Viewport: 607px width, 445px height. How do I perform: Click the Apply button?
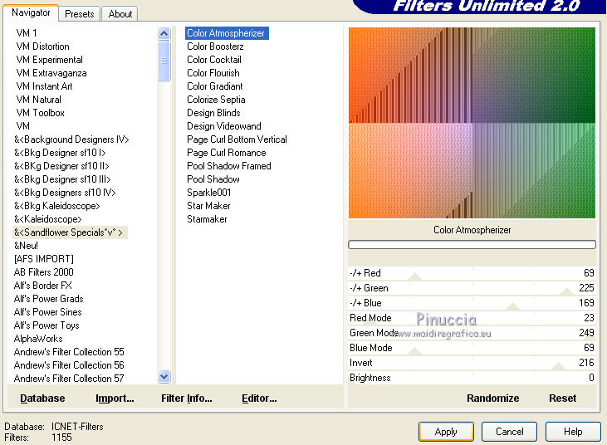click(446, 432)
